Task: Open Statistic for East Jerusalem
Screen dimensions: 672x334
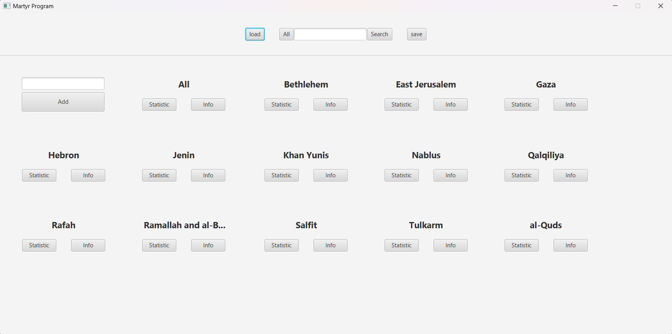Action: pyautogui.click(x=402, y=105)
